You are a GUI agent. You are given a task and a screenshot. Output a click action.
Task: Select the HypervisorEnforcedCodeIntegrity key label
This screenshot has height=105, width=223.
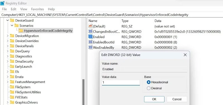tap(48, 31)
